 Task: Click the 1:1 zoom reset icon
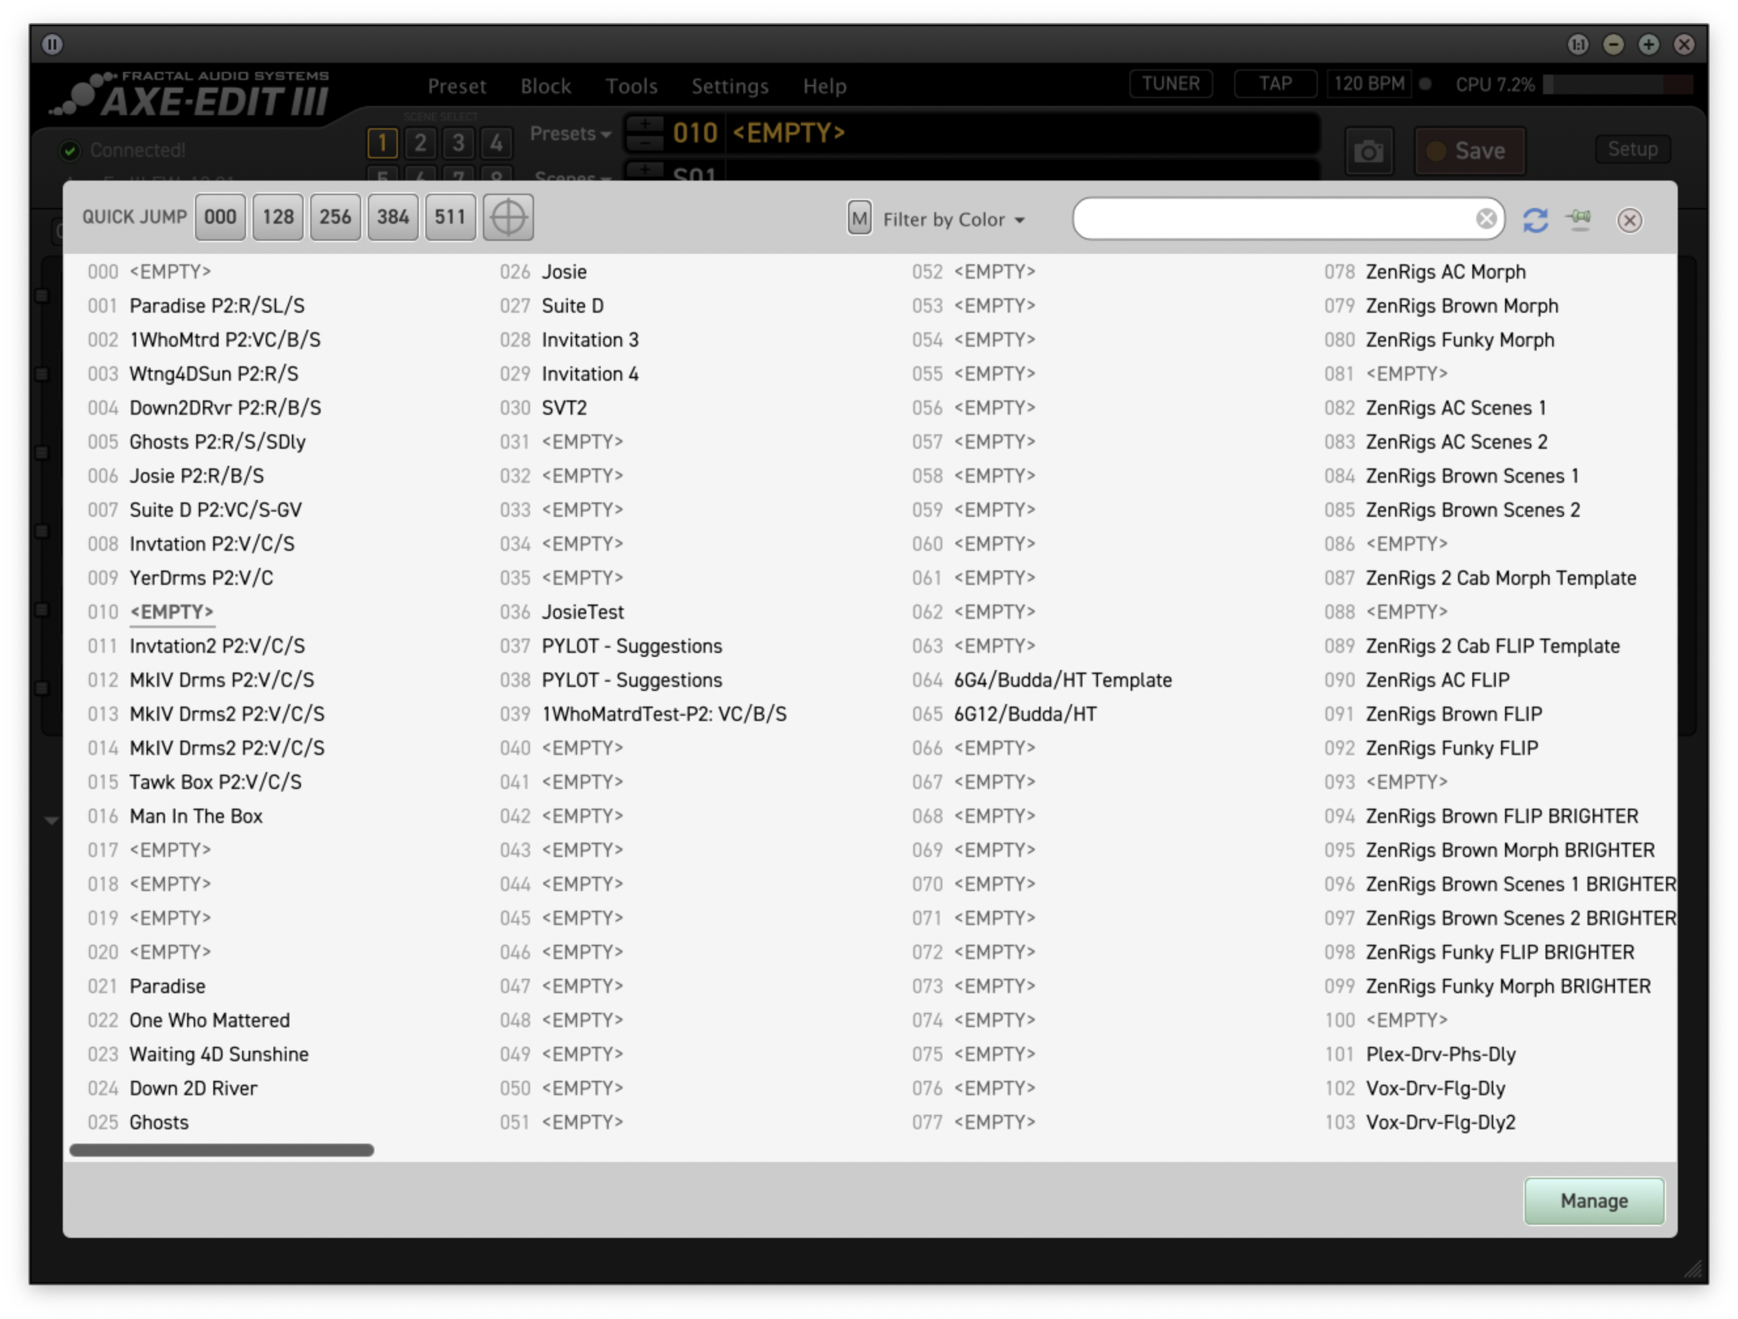point(1578,44)
